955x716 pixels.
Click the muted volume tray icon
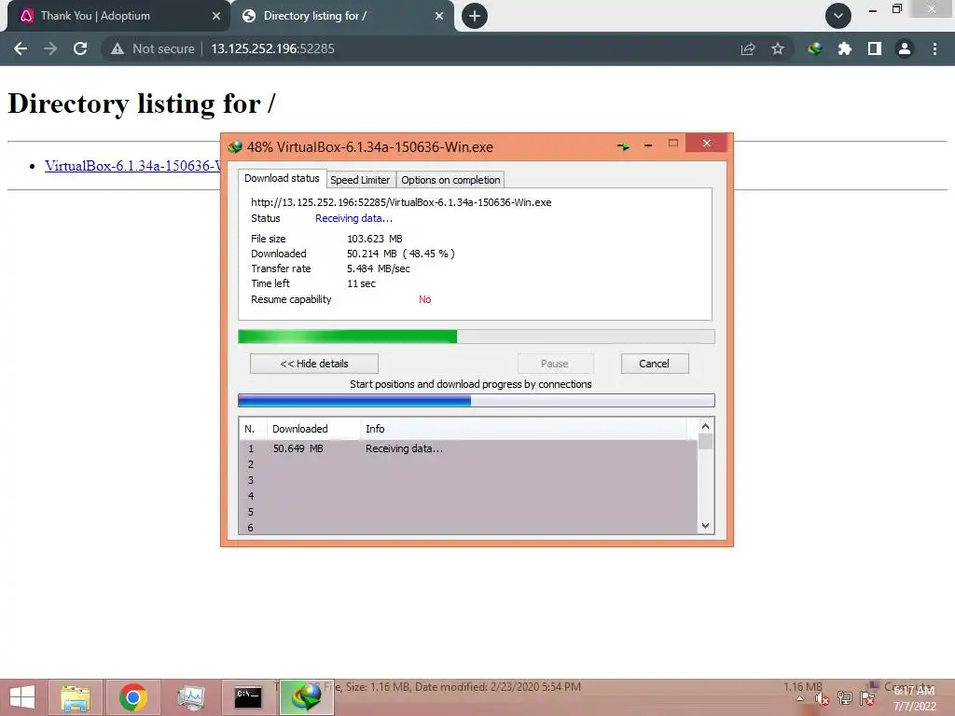coord(823,699)
